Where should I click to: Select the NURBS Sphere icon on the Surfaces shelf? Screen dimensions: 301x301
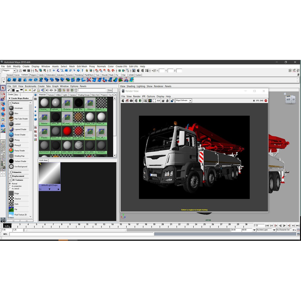click(9, 80)
